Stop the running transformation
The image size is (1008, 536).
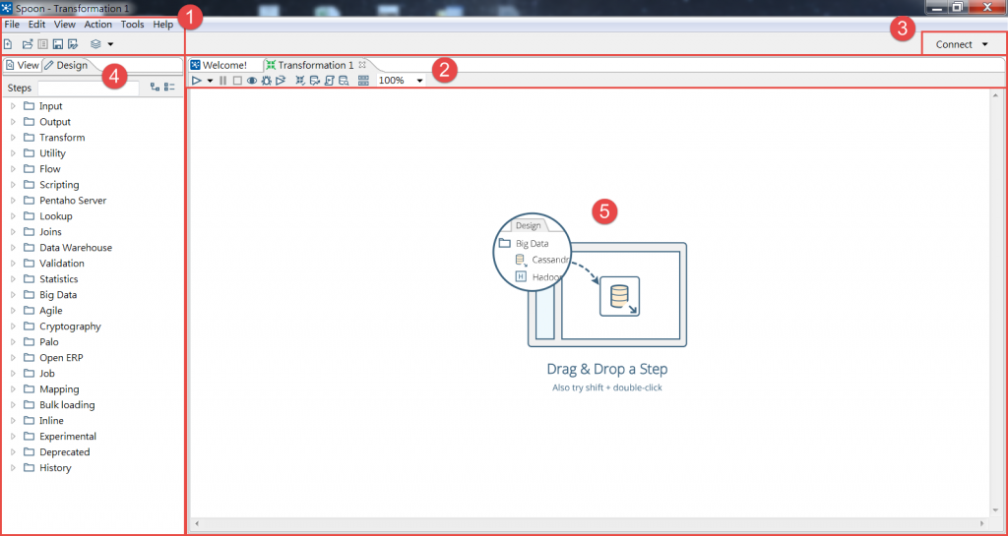pyautogui.click(x=237, y=81)
